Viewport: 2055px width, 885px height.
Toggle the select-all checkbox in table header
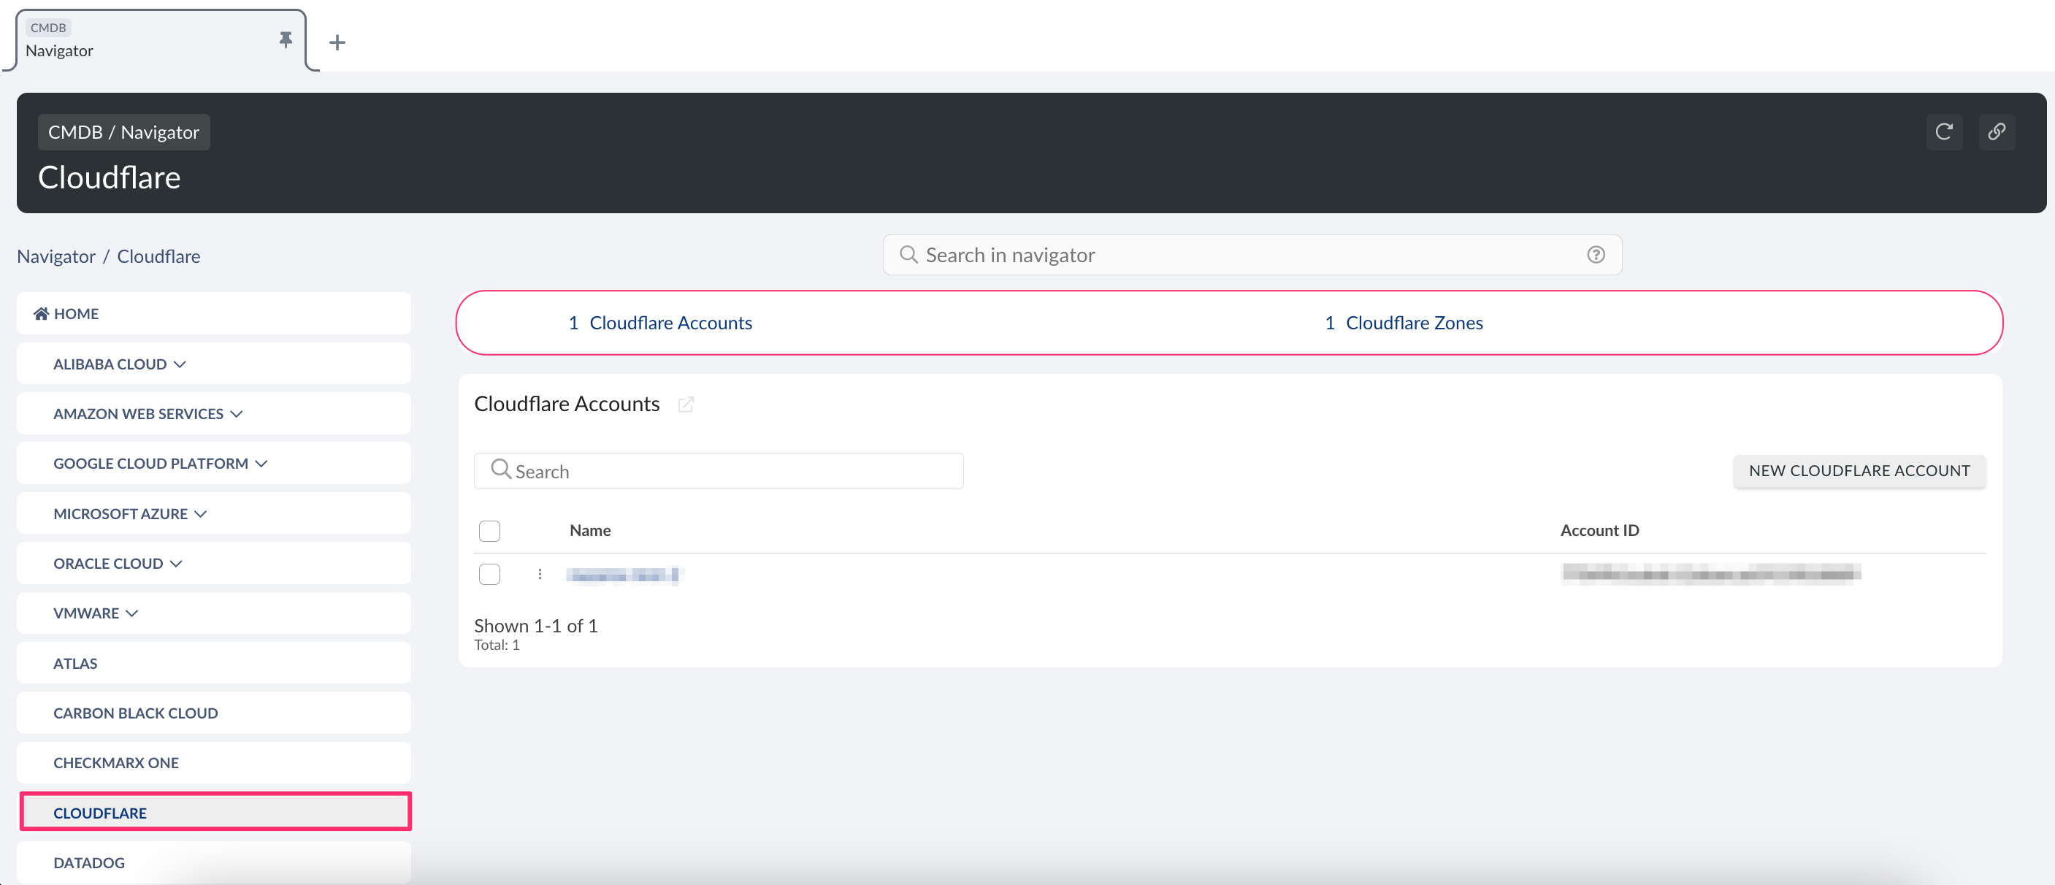coord(489,531)
